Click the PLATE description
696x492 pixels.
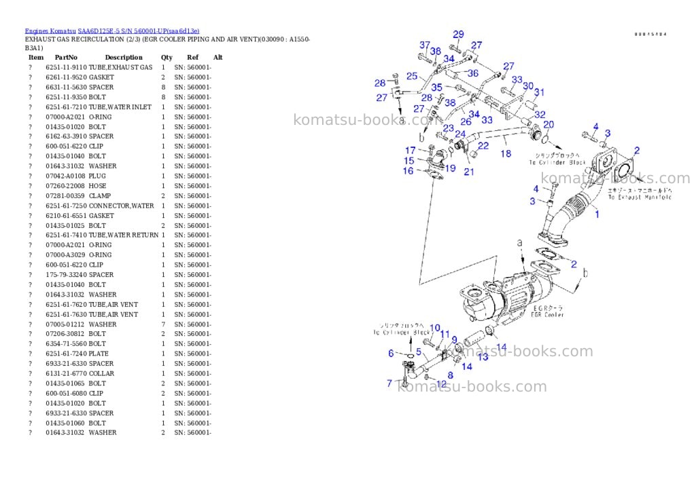[99, 354]
